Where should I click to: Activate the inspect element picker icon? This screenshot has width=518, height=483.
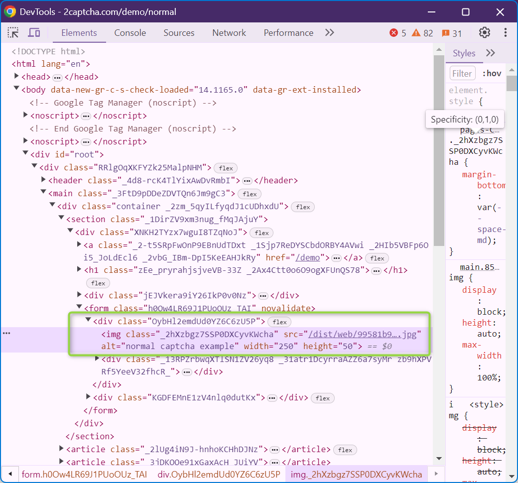point(13,33)
